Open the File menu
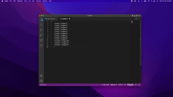 [x=11, y=1]
